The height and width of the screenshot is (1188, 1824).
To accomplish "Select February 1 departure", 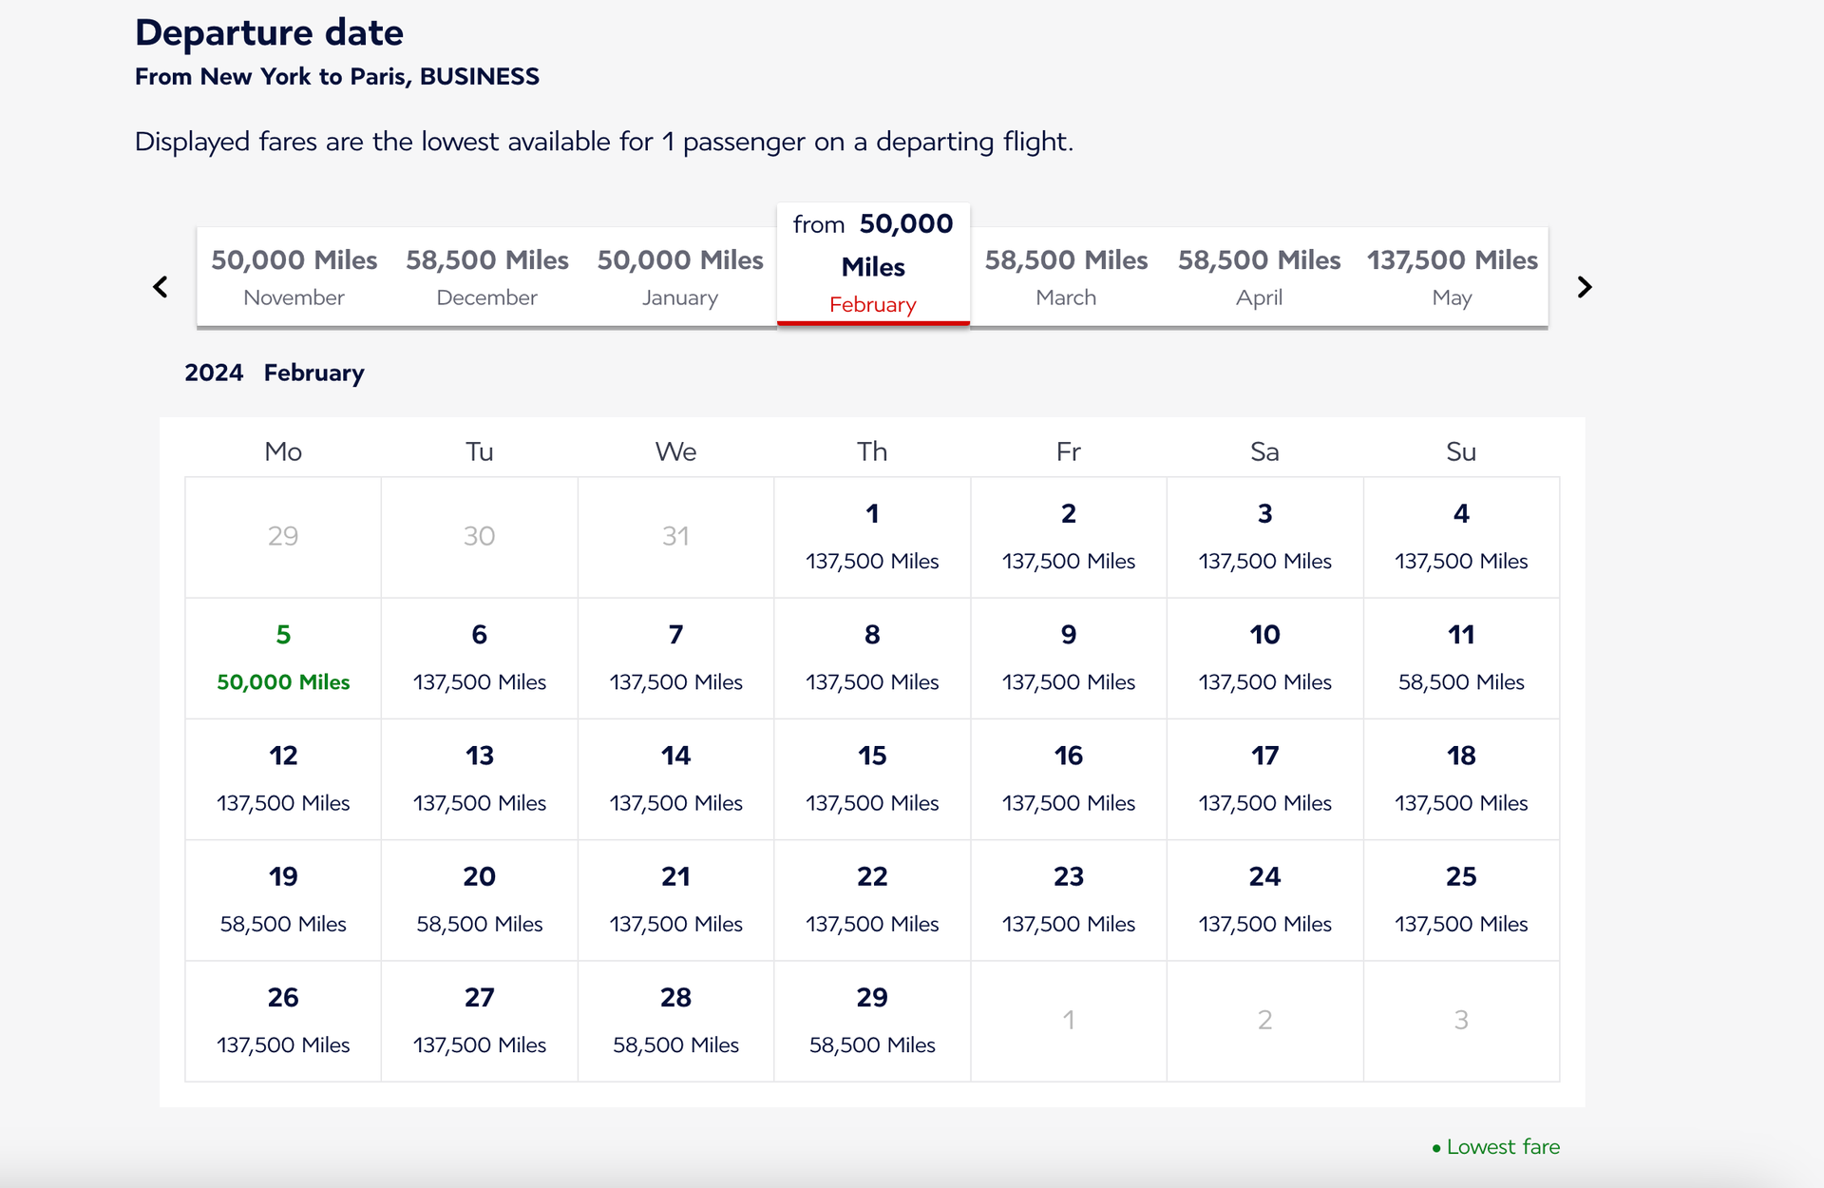I will [x=872, y=537].
